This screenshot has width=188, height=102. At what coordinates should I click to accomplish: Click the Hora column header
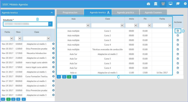pyautogui.click(x=18, y=32)
